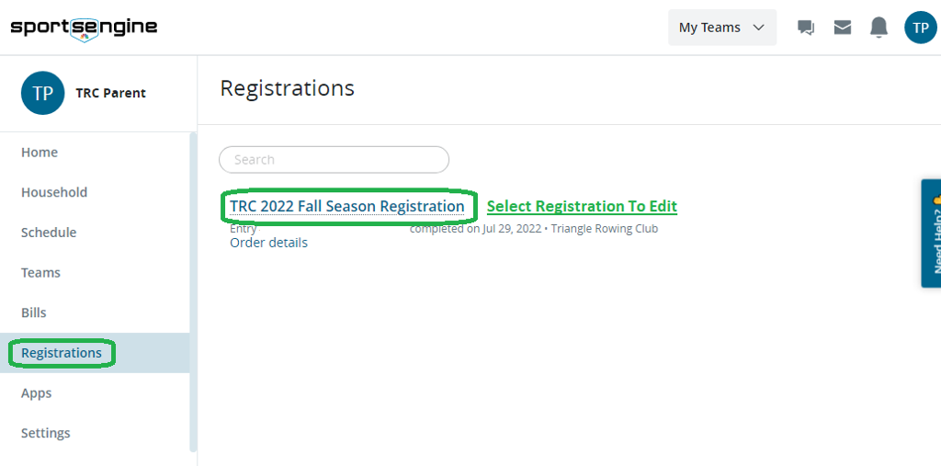The image size is (941, 466).
Task: Open the Need Help side tab
Action: pyautogui.click(x=932, y=233)
